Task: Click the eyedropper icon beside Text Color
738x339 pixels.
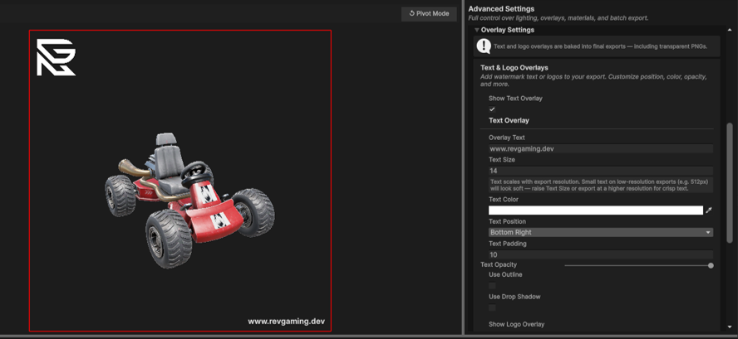Action: pyautogui.click(x=708, y=211)
